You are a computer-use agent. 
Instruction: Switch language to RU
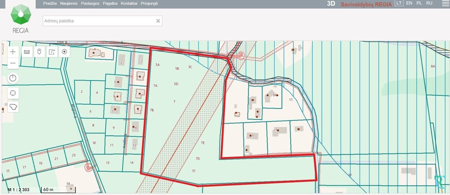tap(429, 3)
